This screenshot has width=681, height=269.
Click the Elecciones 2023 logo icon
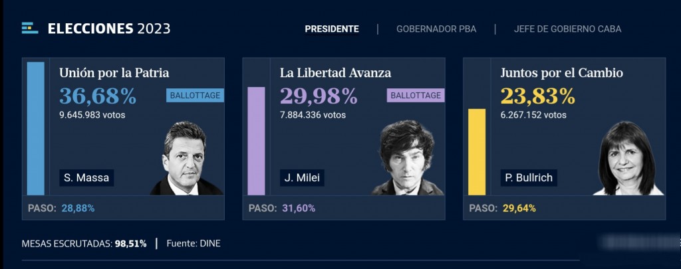pos(30,28)
